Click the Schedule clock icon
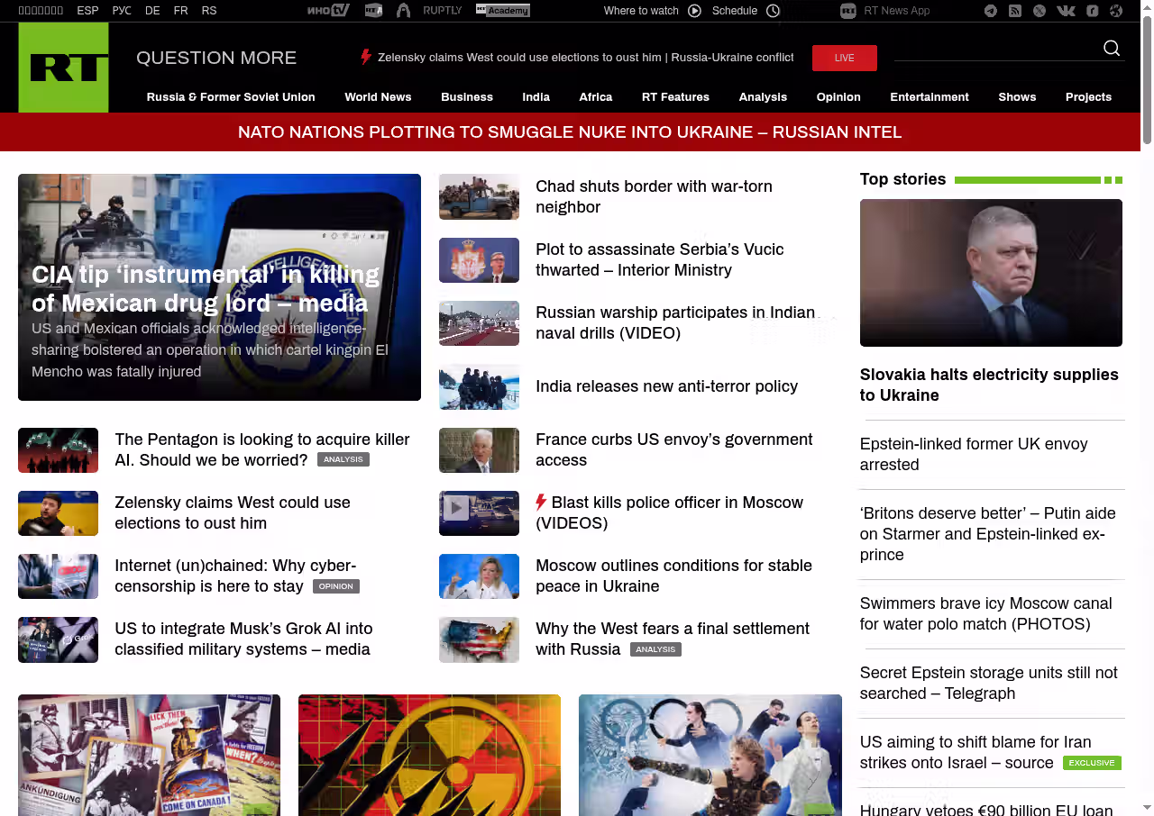Image resolution: width=1154 pixels, height=816 pixels. click(773, 11)
